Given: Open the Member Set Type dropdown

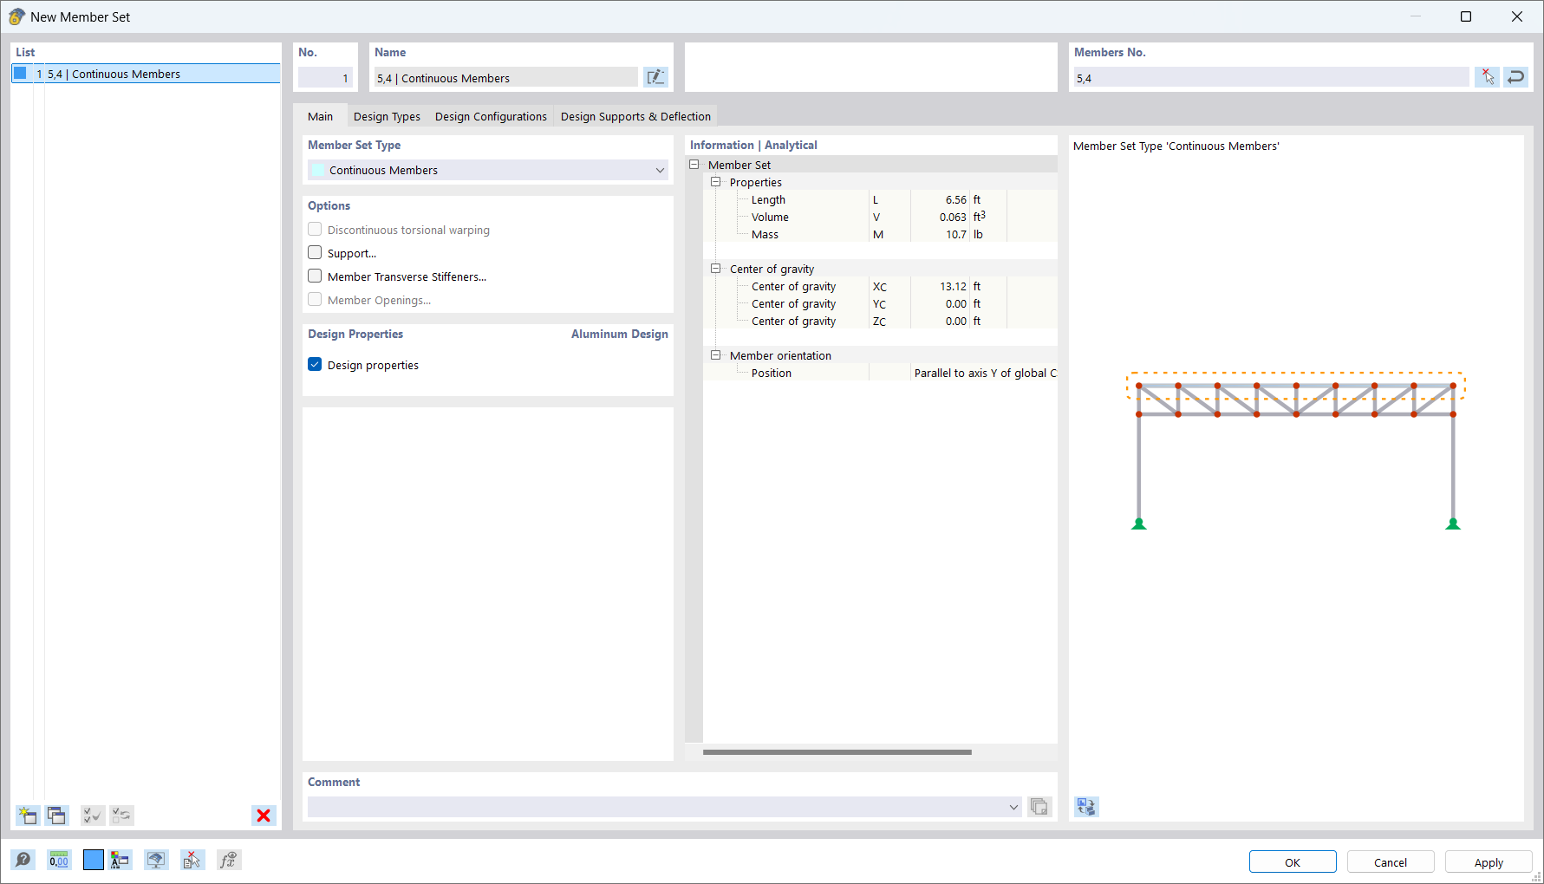Looking at the screenshot, I should click(x=660, y=170).
